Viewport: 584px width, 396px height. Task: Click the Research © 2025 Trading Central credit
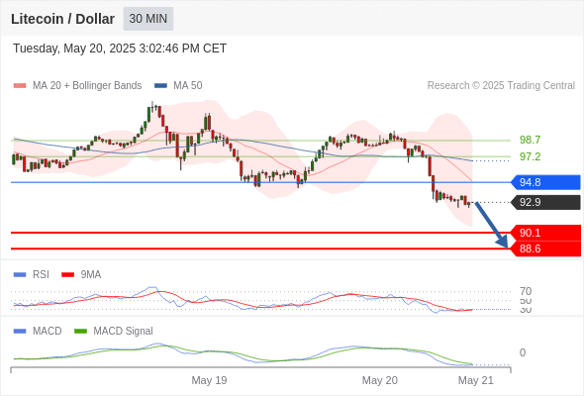point(501,86)
